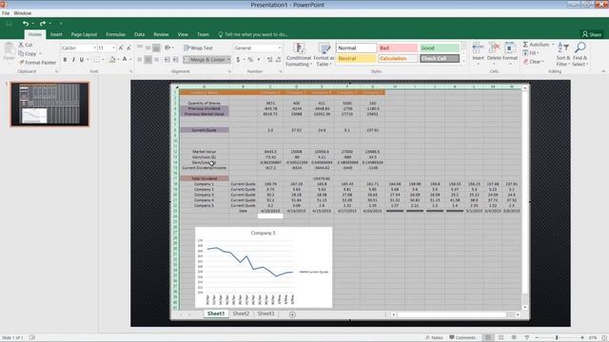Click the Decrease Decimal icon

coord(278,60)
